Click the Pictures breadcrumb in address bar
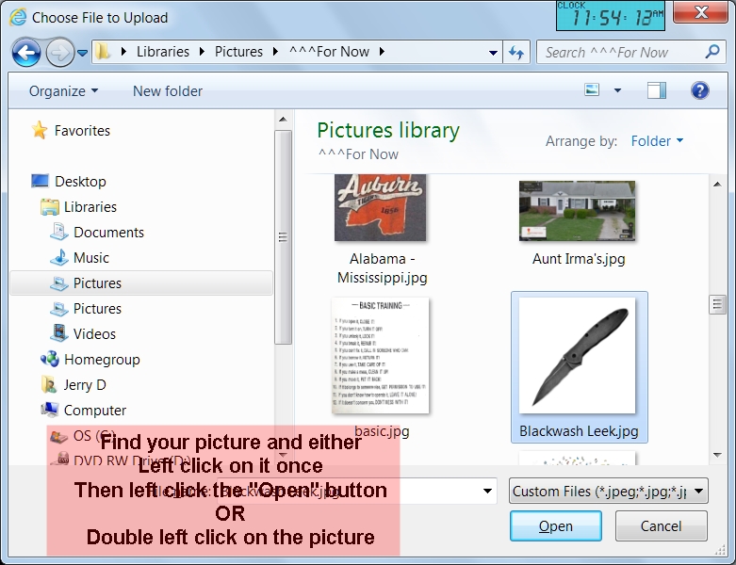736x565 pixels. [x=238, y=52]
